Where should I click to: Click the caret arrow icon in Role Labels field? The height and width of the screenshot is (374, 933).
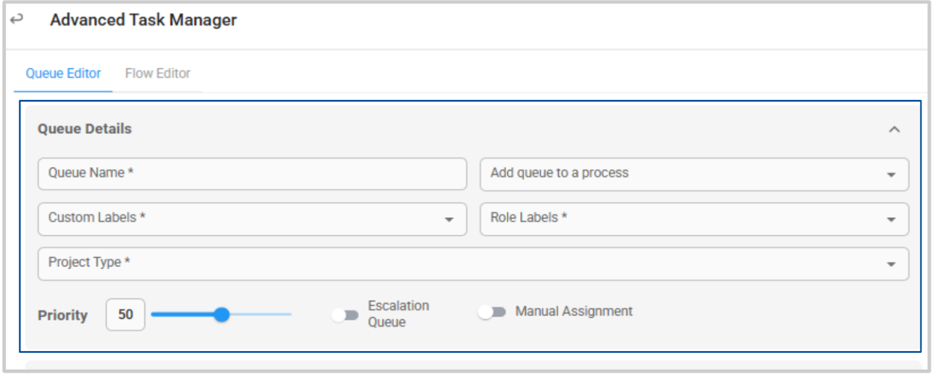tap(891, 220)
